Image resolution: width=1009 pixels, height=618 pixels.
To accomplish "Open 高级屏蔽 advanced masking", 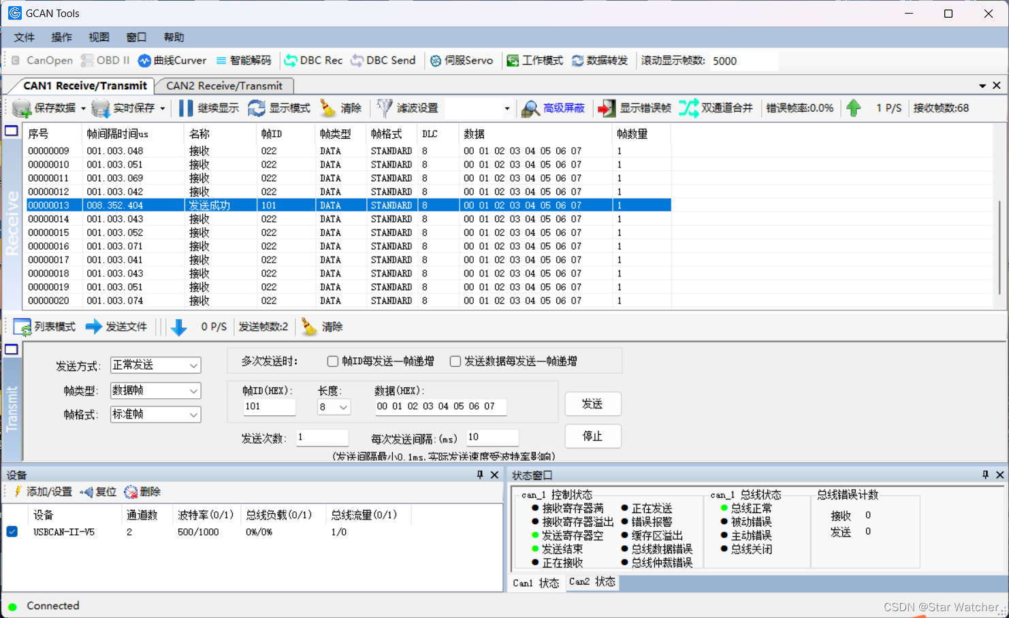I will click(x=553, y=108).
